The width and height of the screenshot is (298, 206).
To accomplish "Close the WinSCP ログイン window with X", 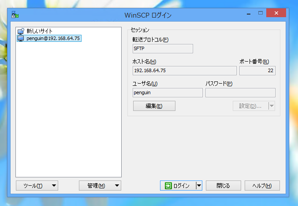I will tap(276, 13).
